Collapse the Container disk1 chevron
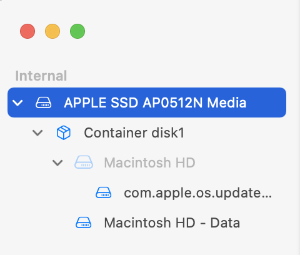The width and height of the screenshot is (305, 255). 37,132
